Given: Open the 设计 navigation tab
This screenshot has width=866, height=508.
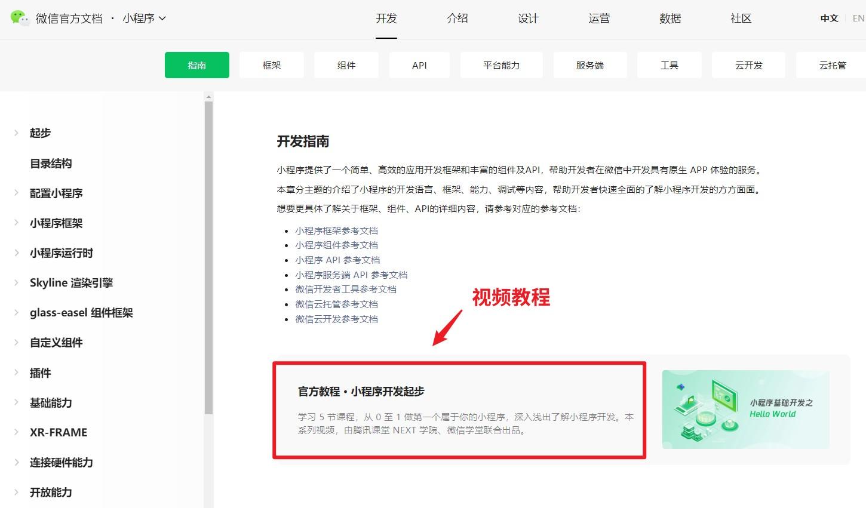Looking at the screenshot, I should pos(529,19).
